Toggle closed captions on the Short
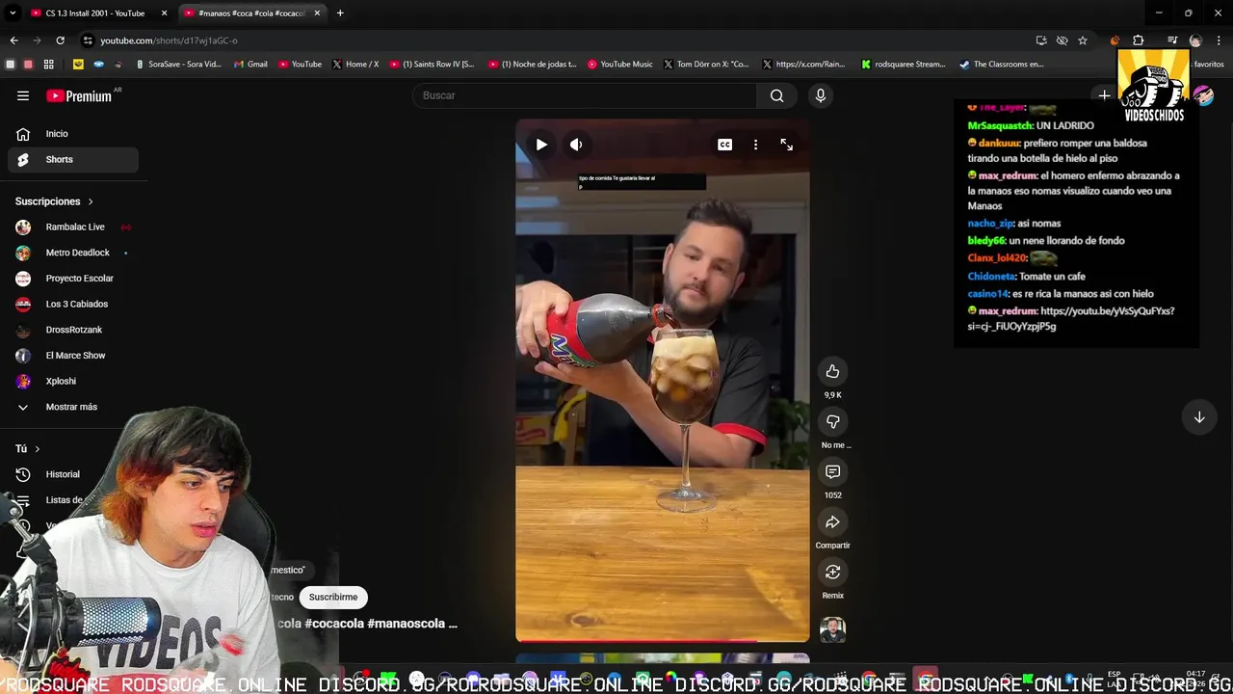This screenshot has width=1233, height=694. (x=724, y=145)
